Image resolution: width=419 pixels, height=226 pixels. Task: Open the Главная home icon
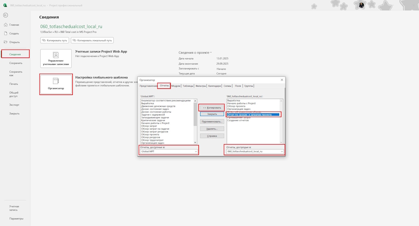pos(6,25)
